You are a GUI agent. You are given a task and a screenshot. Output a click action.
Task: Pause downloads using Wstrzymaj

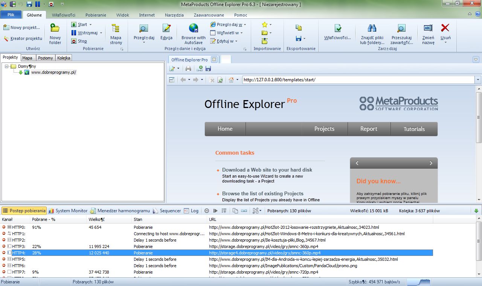(85, 33)
